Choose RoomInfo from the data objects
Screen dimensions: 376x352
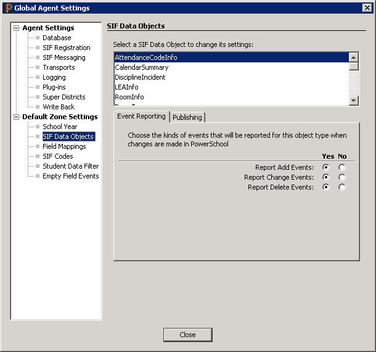pos(129,97)
